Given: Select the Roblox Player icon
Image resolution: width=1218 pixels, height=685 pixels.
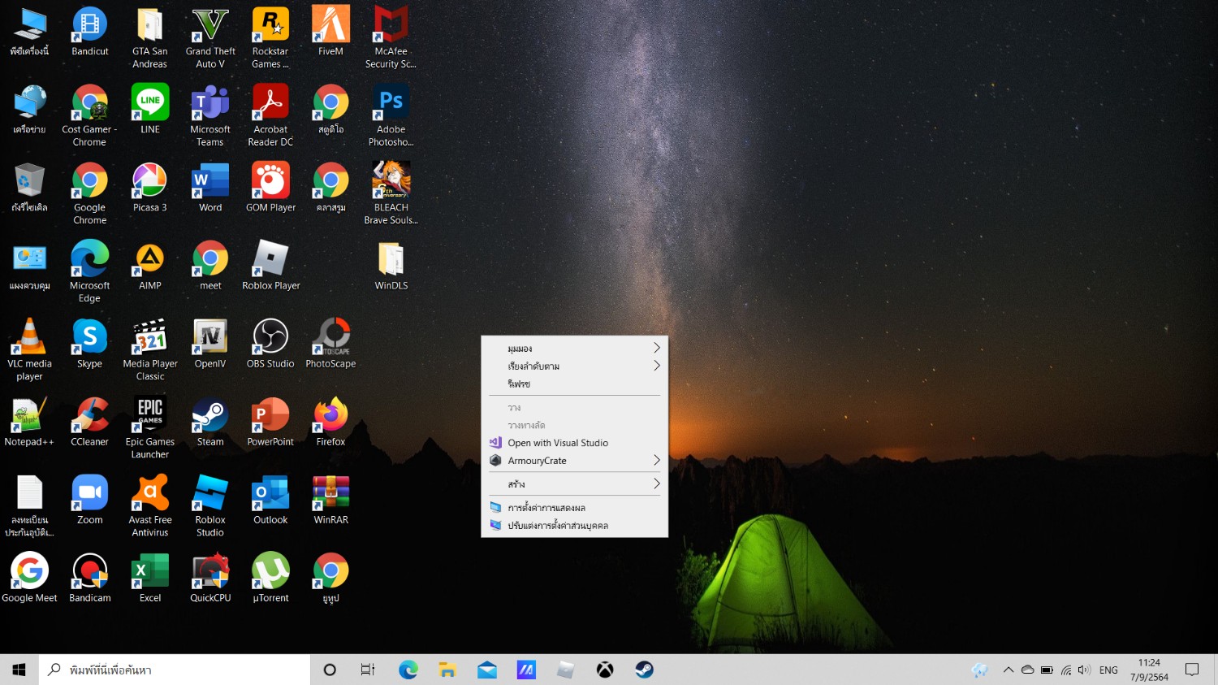Looking at the screenshot, I should pyautogui.click(x=270, y=266).
